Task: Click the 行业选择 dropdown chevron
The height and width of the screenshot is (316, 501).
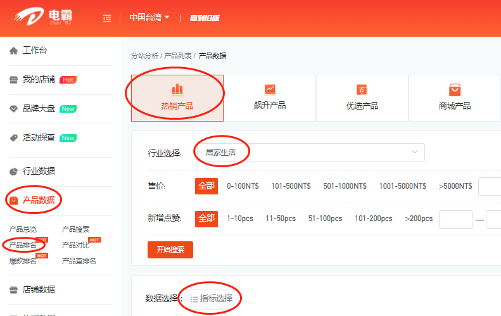Action: pyautogui.click(x=415, y=152)
